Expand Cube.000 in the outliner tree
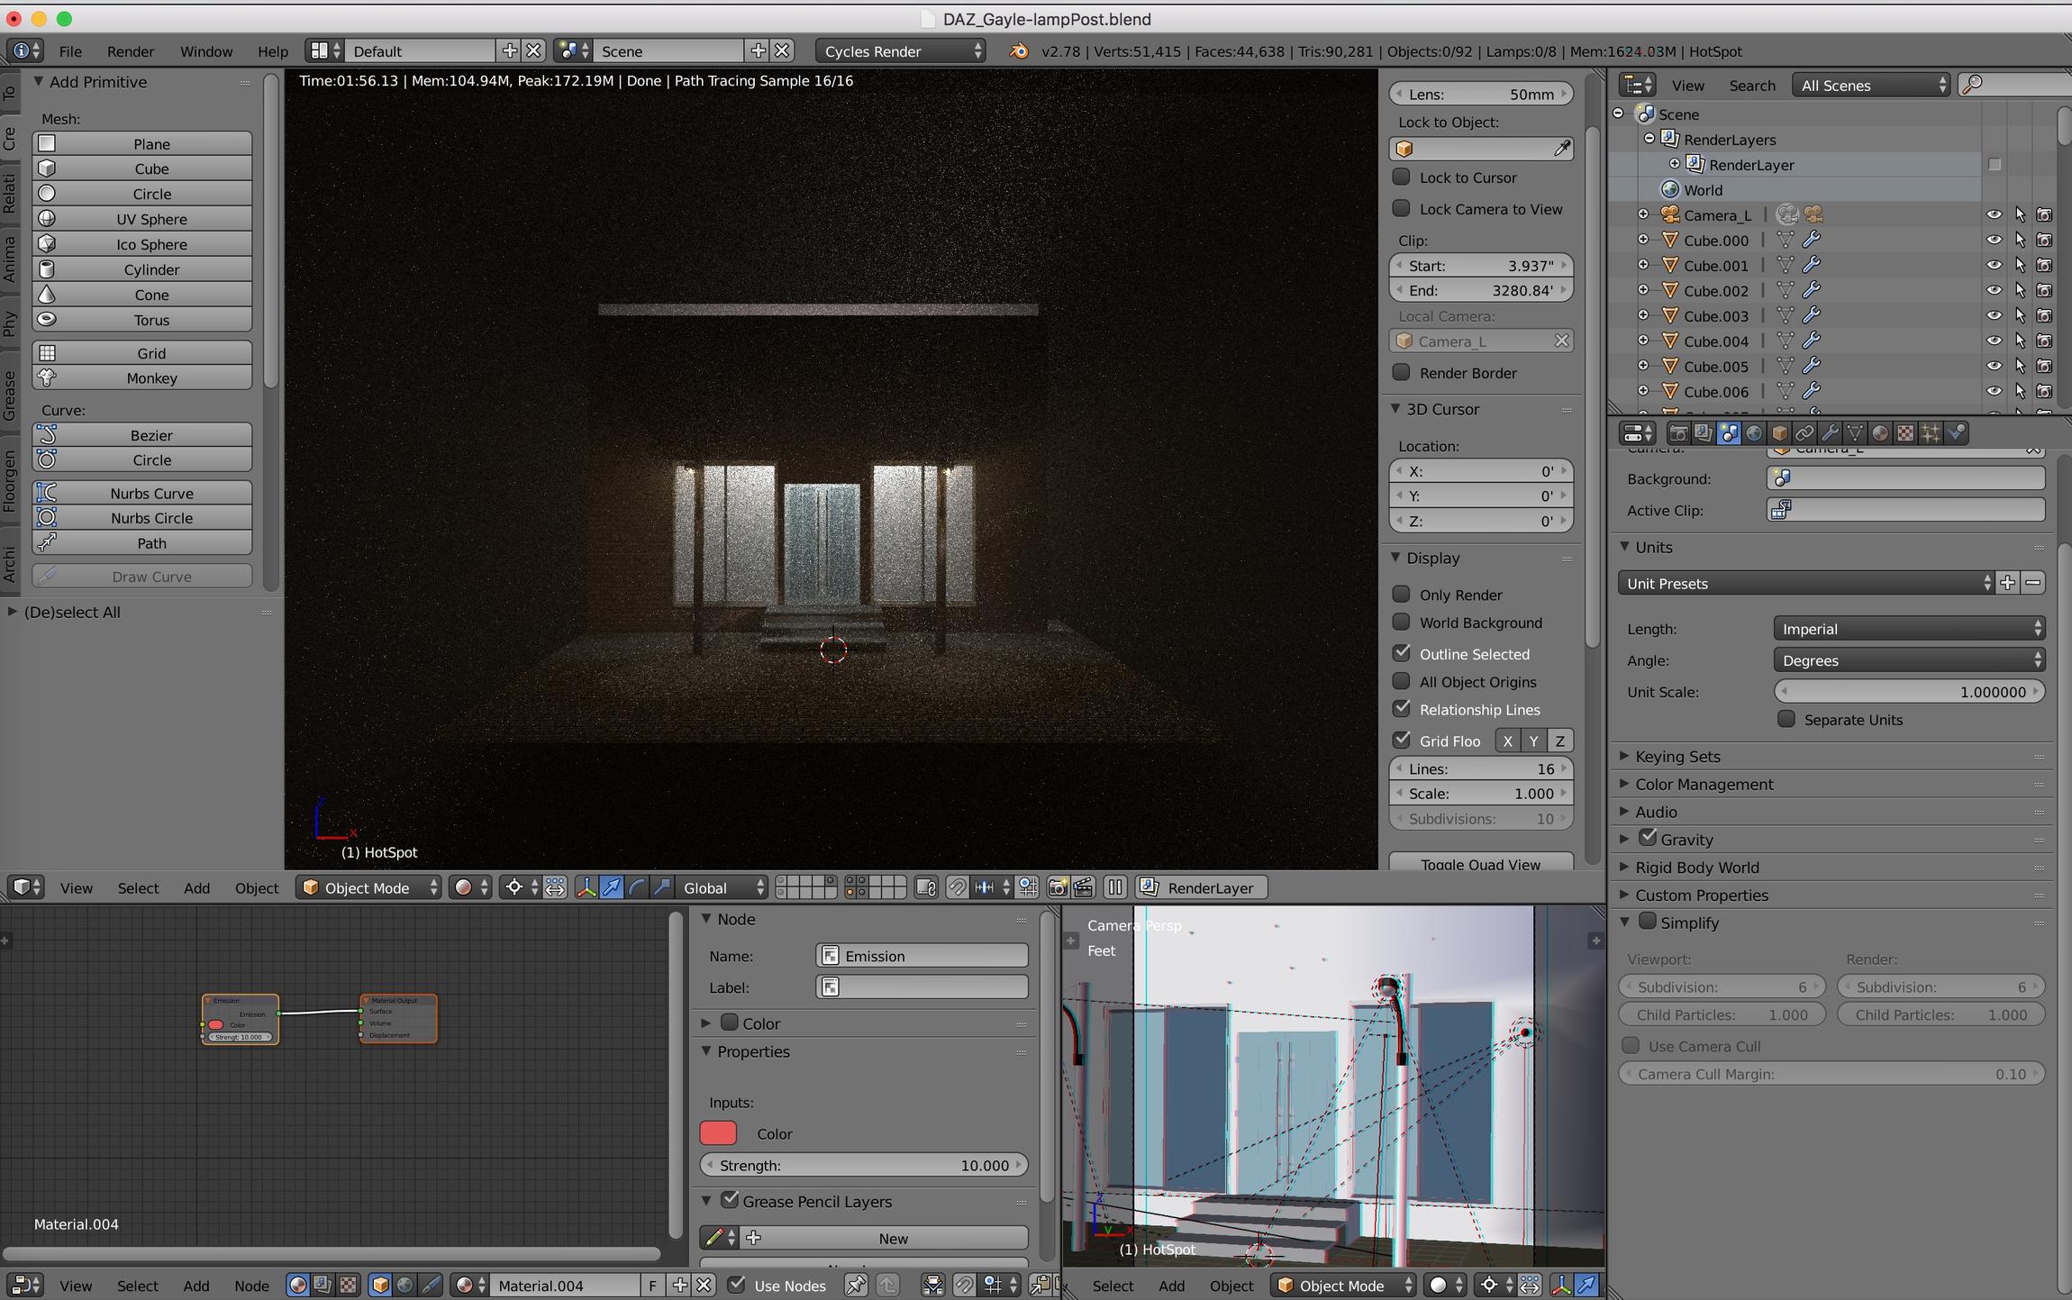Image resolution: width=2072 pixels, height=1300 pixels. coord(1642,240)
